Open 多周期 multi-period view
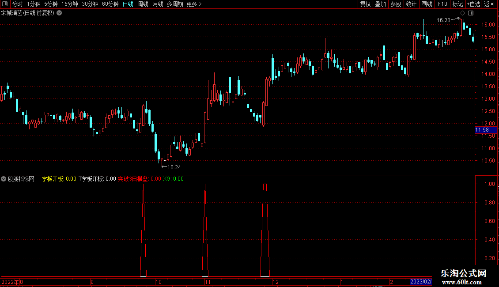The image size is (499, 287). [175, 4]
